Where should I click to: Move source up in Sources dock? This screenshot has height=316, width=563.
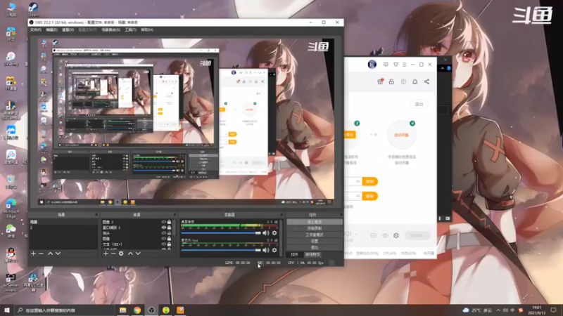coord(130,254)
